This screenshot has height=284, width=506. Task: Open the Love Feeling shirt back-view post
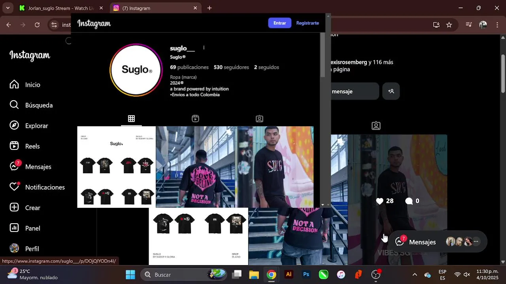(x=196, y=167)
